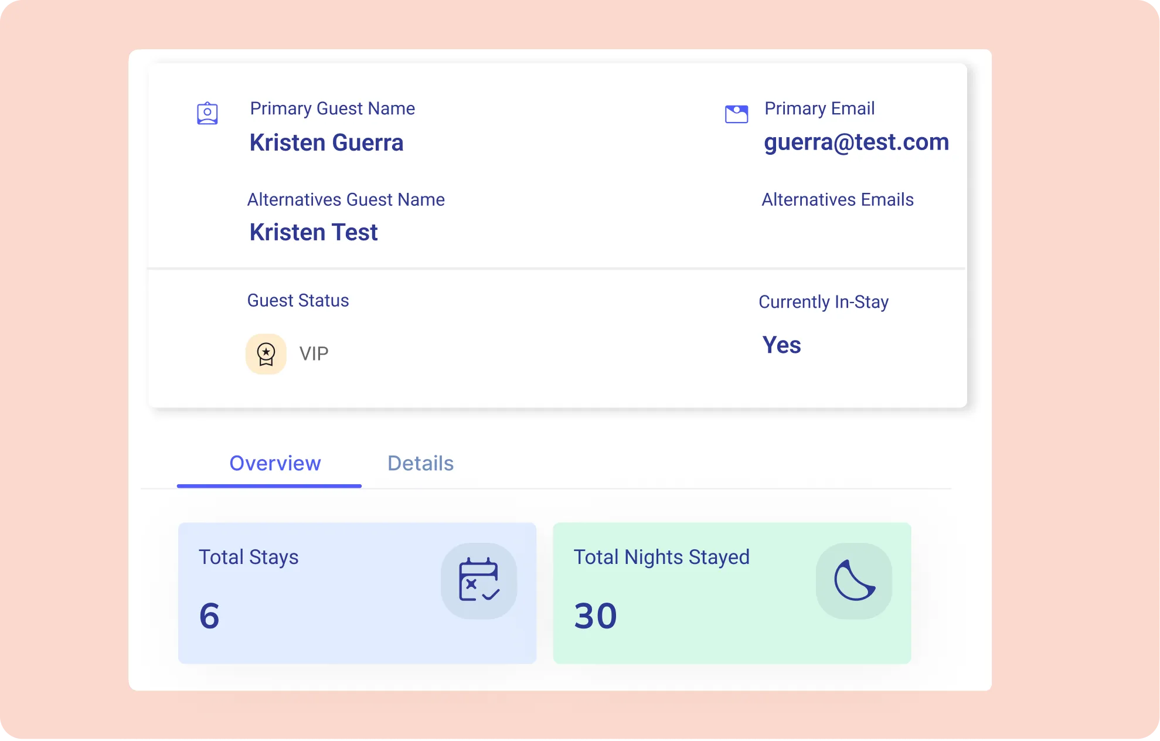Screen dimensions: 1160x741
Task: Click the email guerra@test.com
Action: pos(856,142)
